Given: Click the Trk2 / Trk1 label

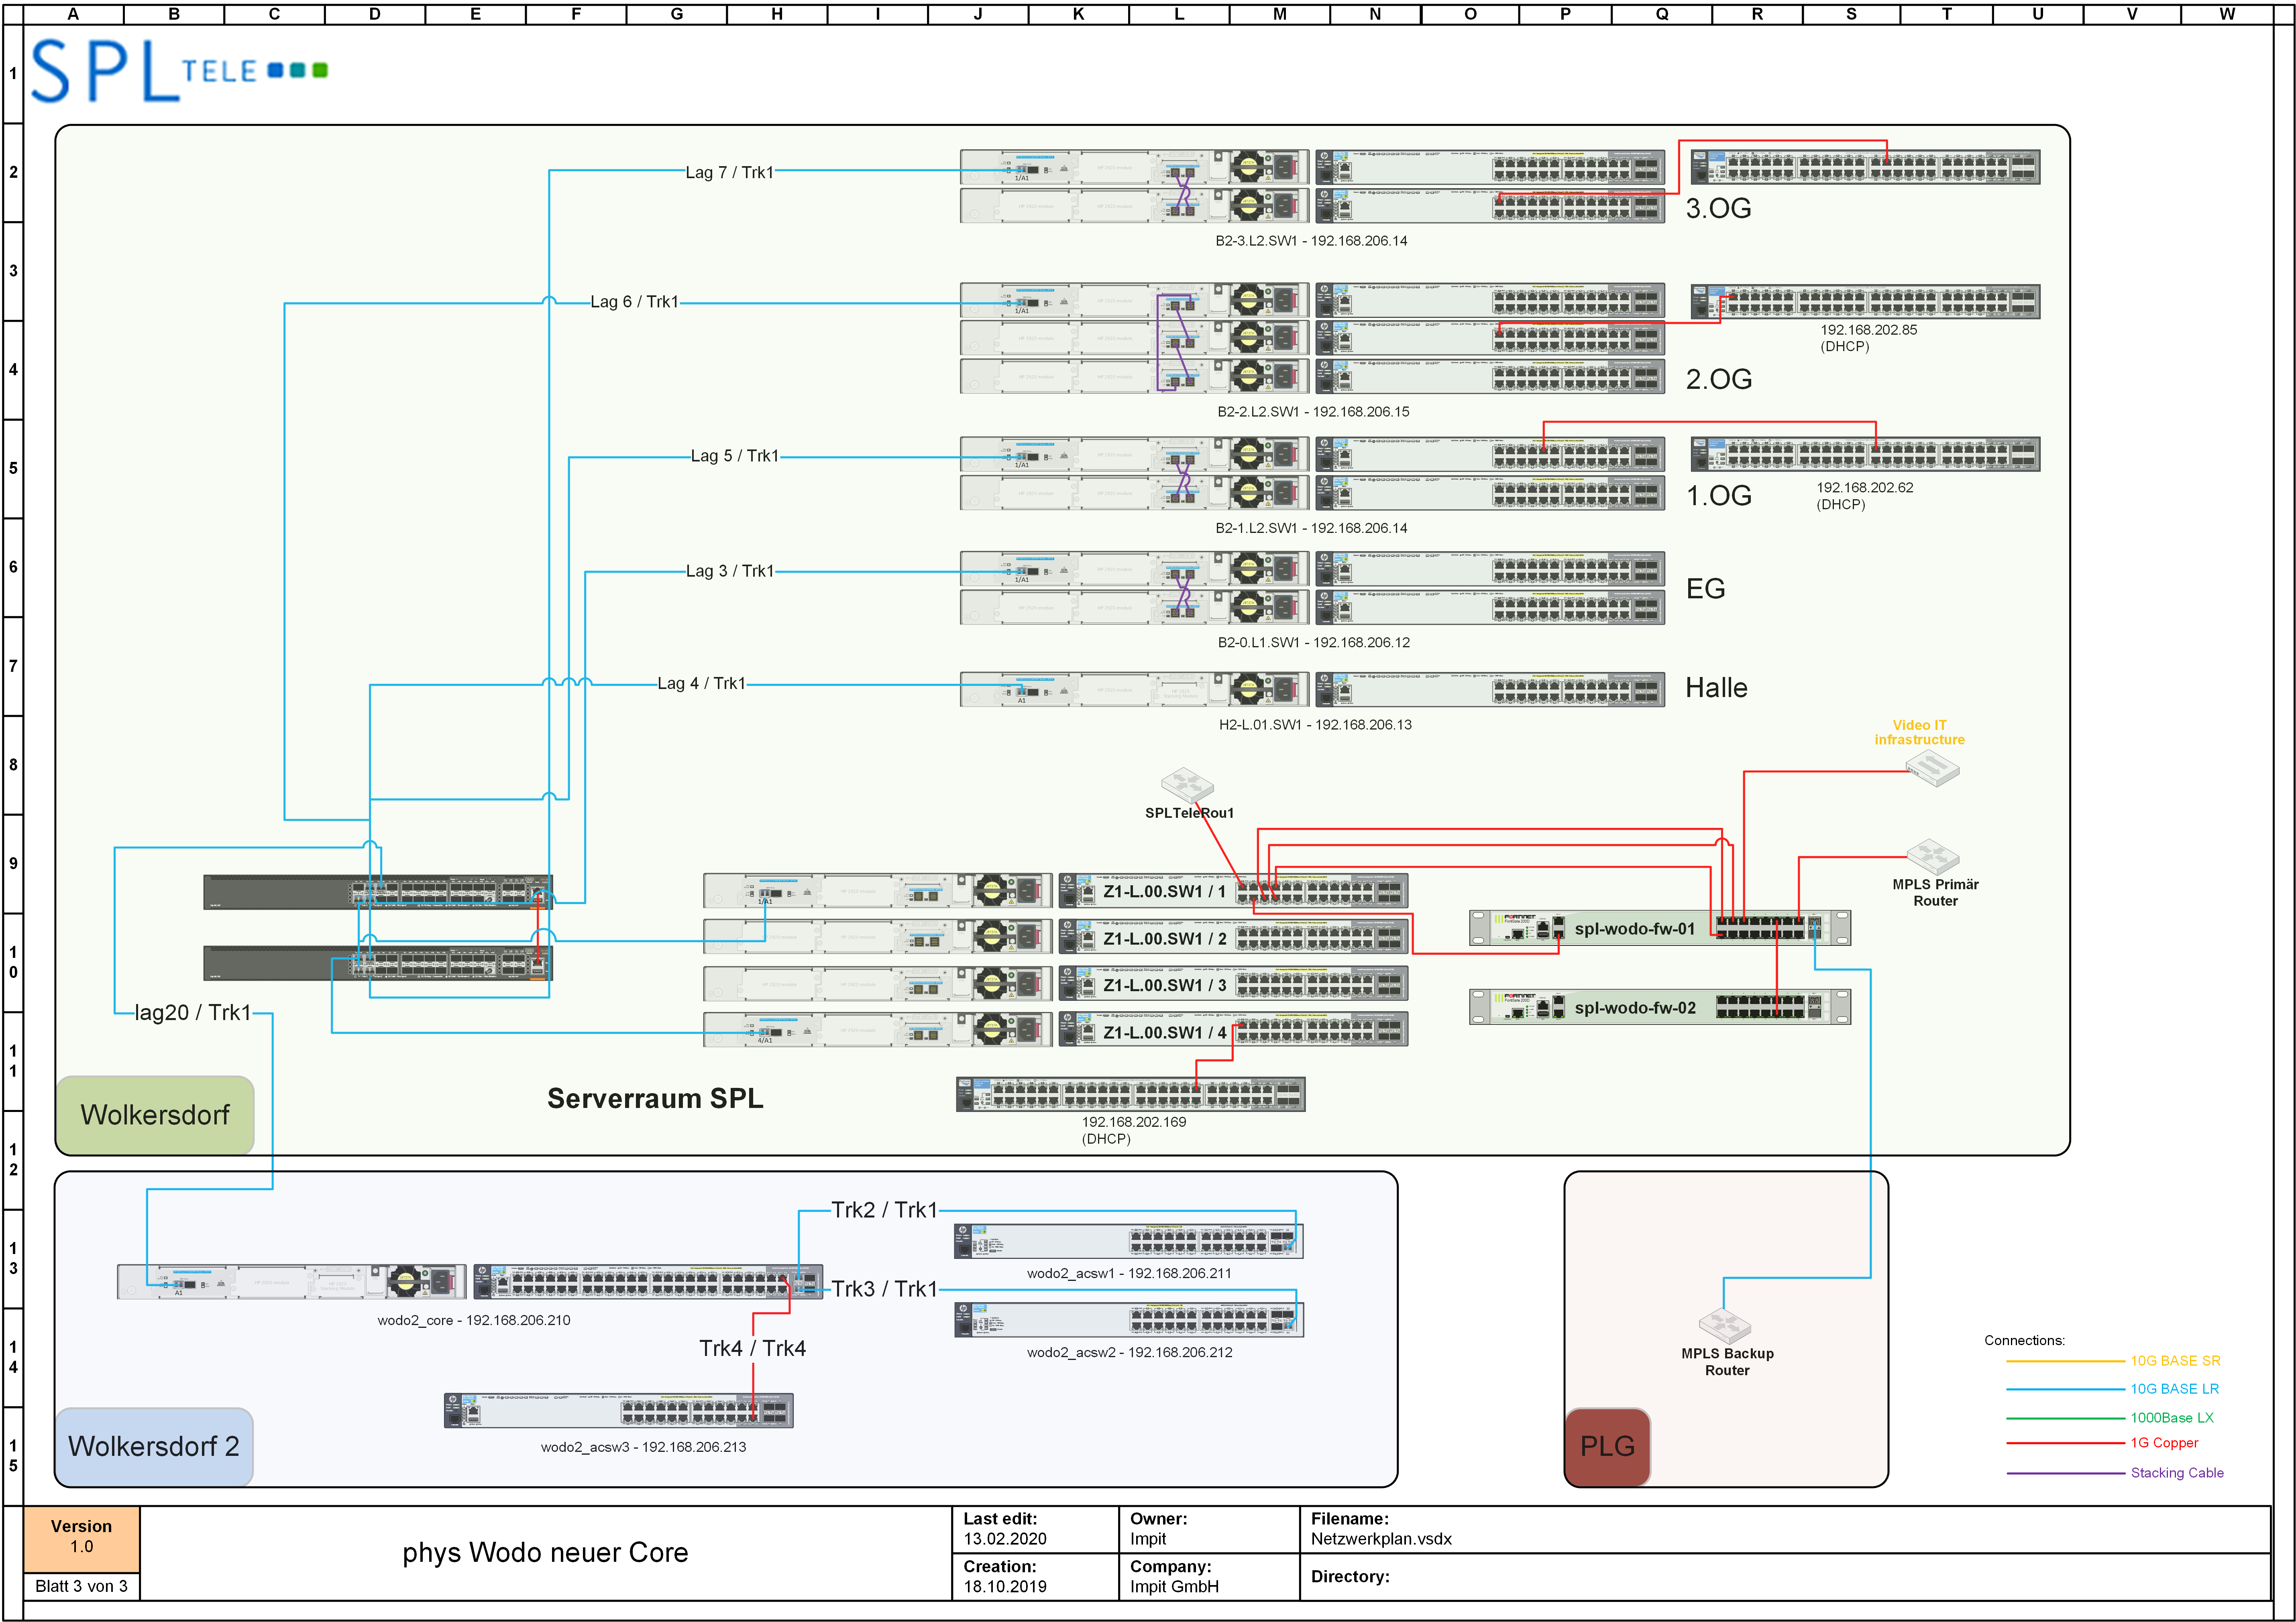Looking at the screenshot, I should pos(884,1210).
